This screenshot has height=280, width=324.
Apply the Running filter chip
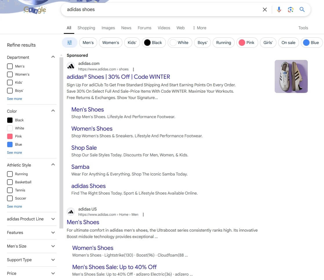click(224, 43)
